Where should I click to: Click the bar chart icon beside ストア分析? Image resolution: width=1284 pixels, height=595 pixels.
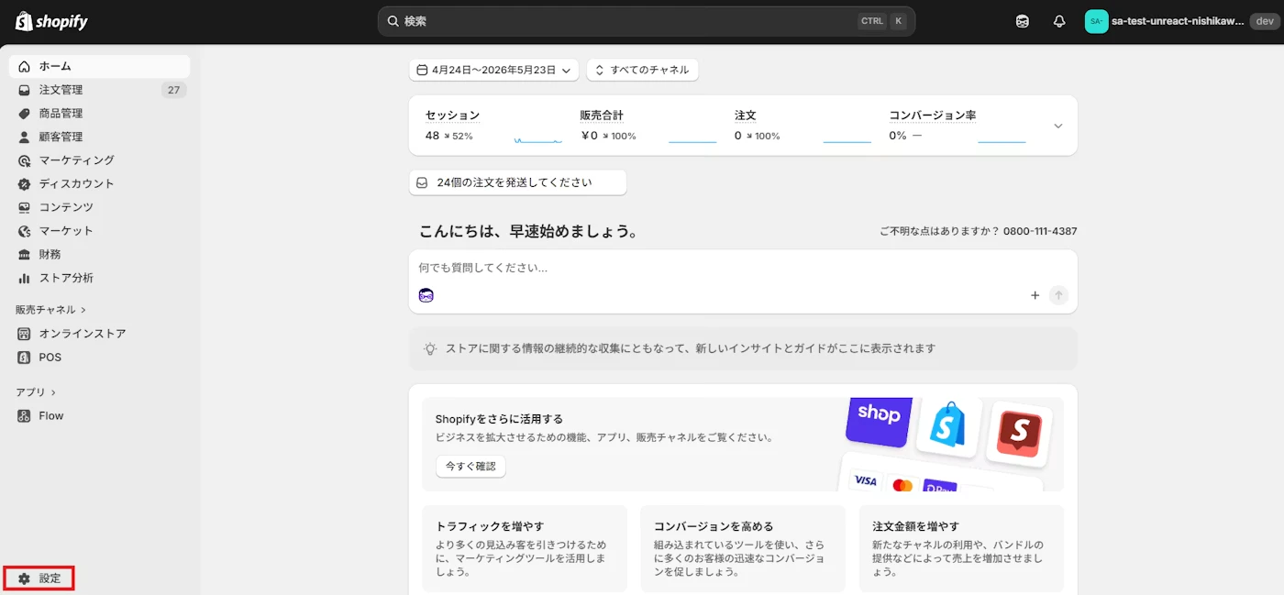coord(24,278)
